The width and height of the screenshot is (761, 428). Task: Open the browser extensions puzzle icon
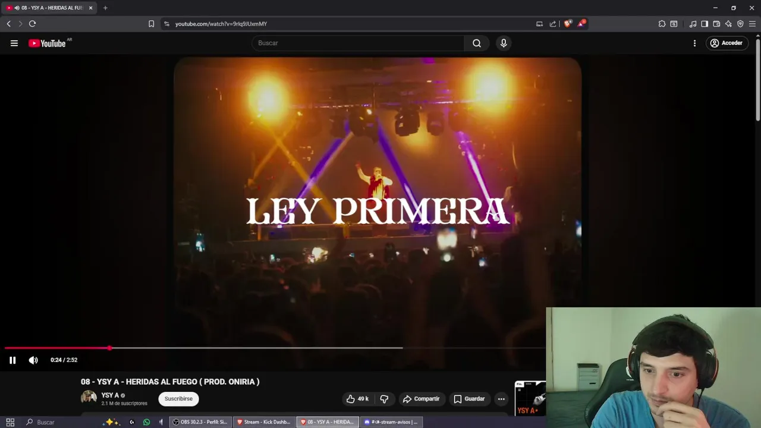(x=662, y=24)
